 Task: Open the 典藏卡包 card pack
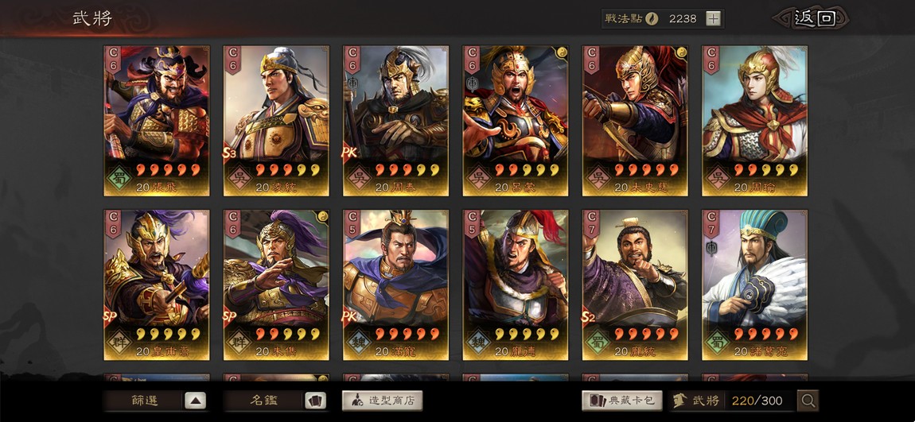(x=622, y=401)
